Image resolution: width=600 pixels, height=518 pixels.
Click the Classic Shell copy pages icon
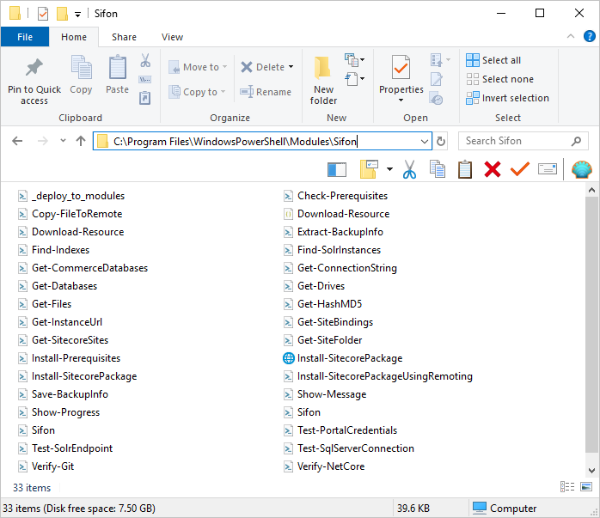point(438,169)
